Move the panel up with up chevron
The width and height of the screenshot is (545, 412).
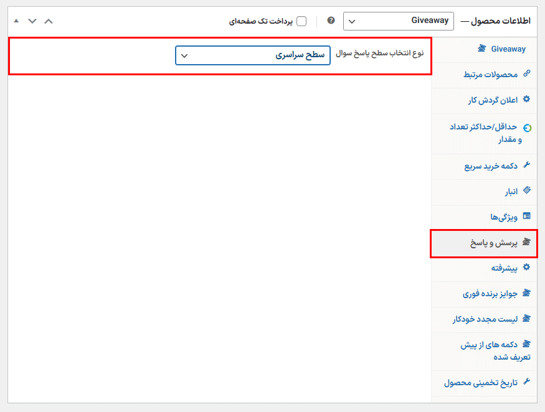point(49,21)
